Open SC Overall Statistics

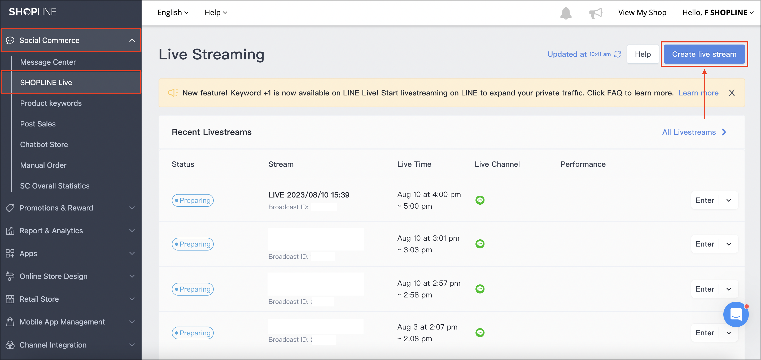point(55,186)
